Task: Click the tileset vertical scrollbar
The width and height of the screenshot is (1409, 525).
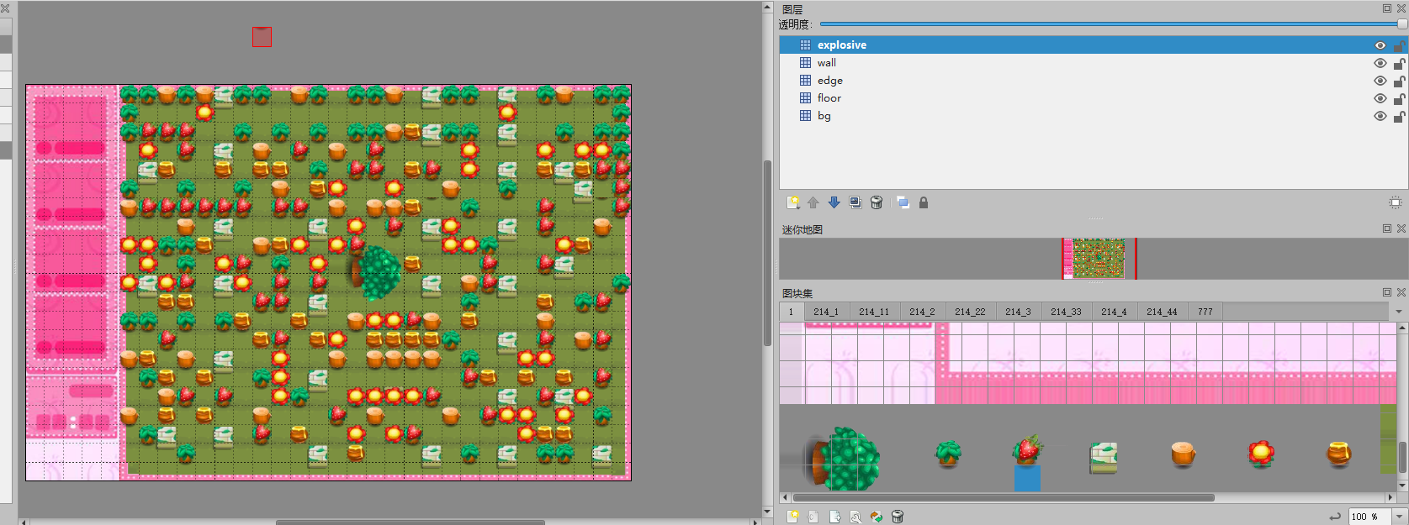Action: click(x=1402, y=457)
